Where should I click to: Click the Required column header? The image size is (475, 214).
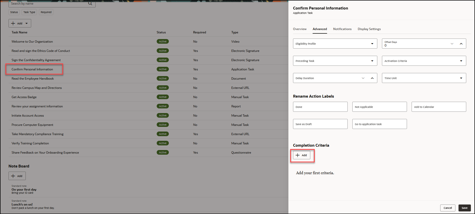(x=199, y=32)
